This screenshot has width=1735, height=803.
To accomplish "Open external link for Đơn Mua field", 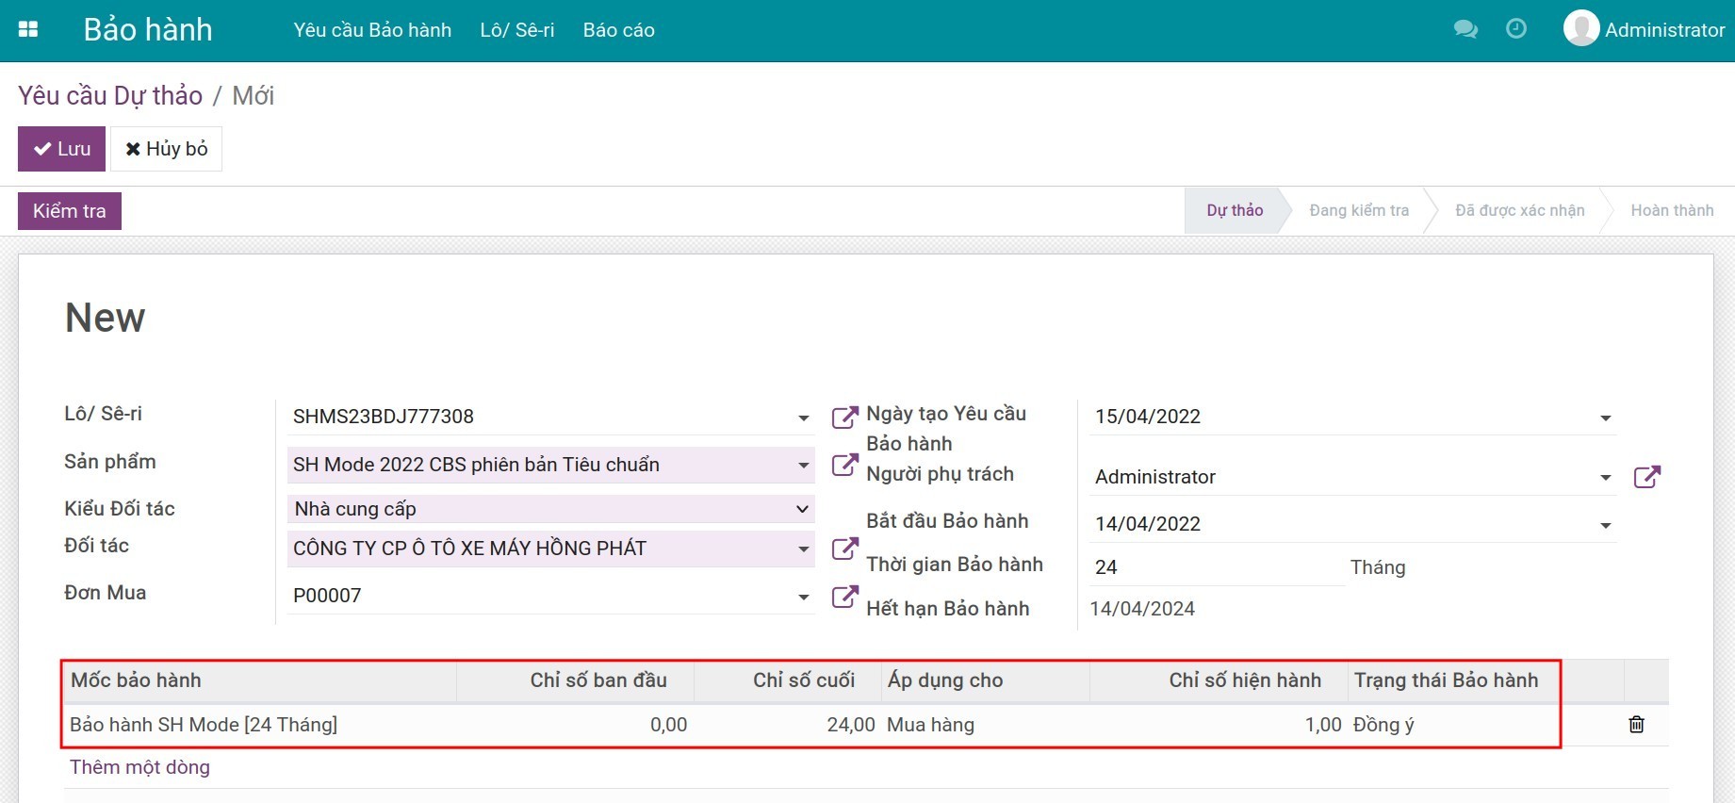I will click(844, 596).
